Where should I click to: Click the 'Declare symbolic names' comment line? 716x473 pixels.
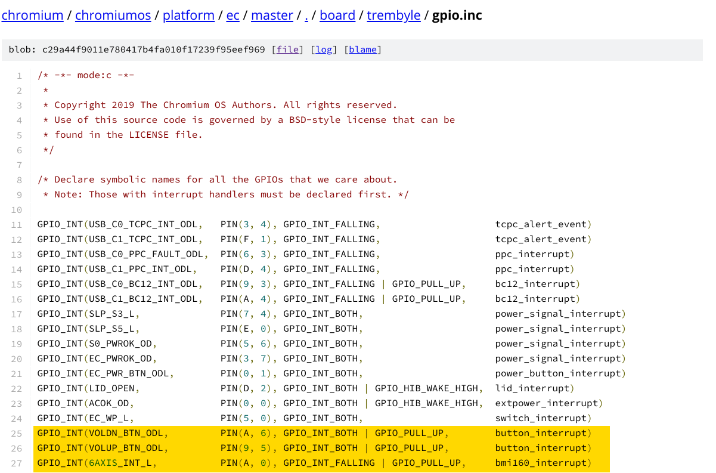[x=217, y=180]
